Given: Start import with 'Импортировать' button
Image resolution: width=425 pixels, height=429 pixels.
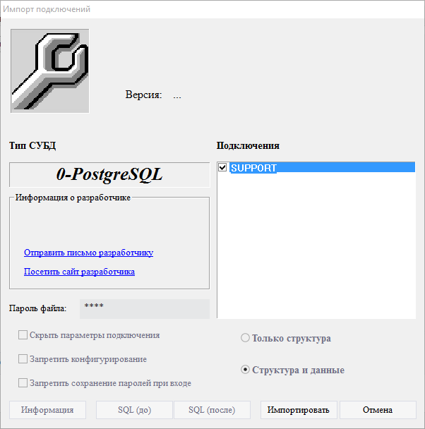Looking at the screenshot, I should pos(299,410).
